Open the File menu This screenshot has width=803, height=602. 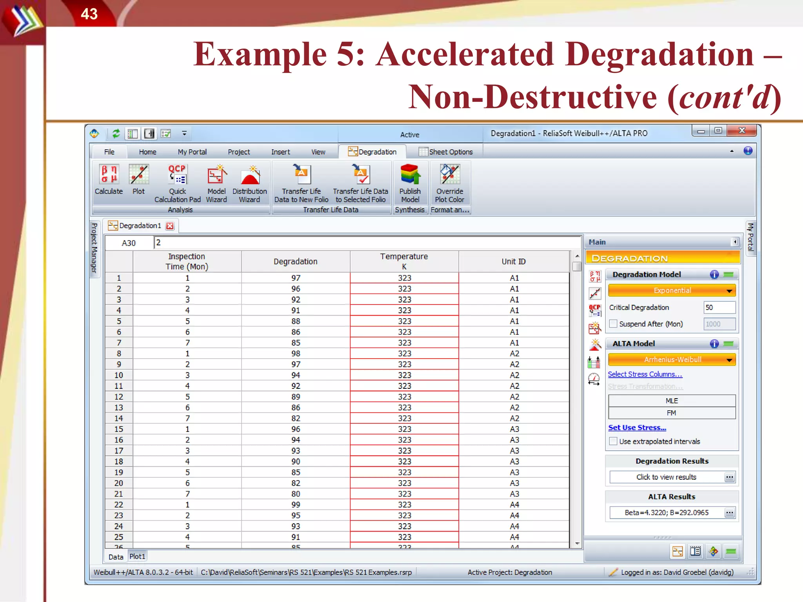pos(109,152)
